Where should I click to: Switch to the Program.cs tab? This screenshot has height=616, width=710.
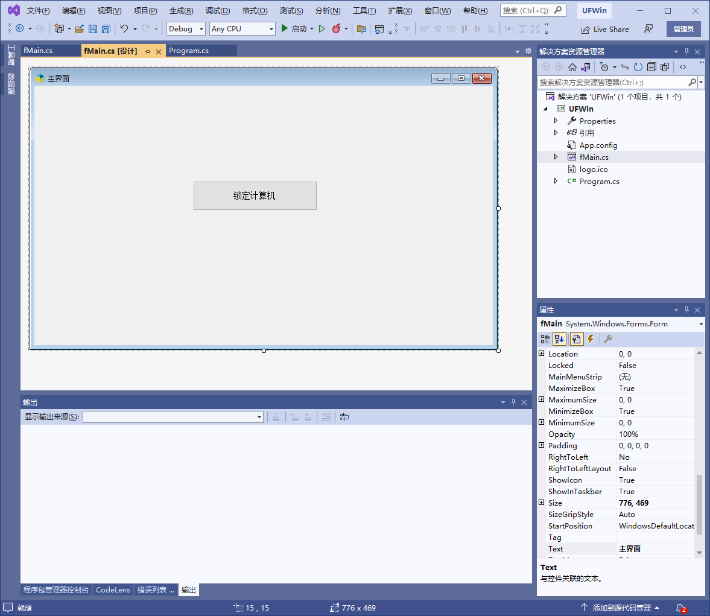point(189,51)
